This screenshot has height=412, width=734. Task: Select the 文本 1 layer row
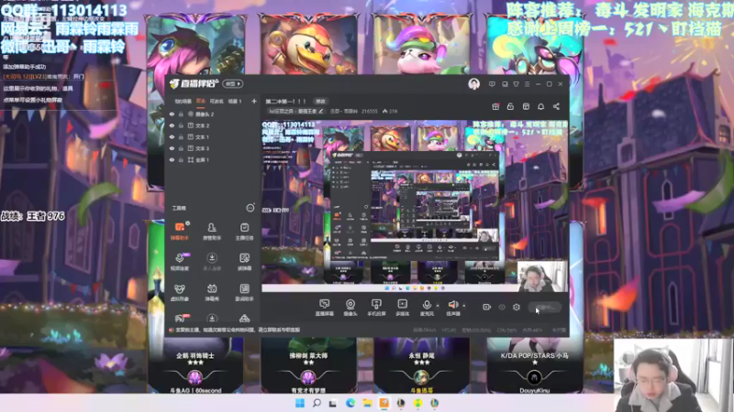(213, 136)
